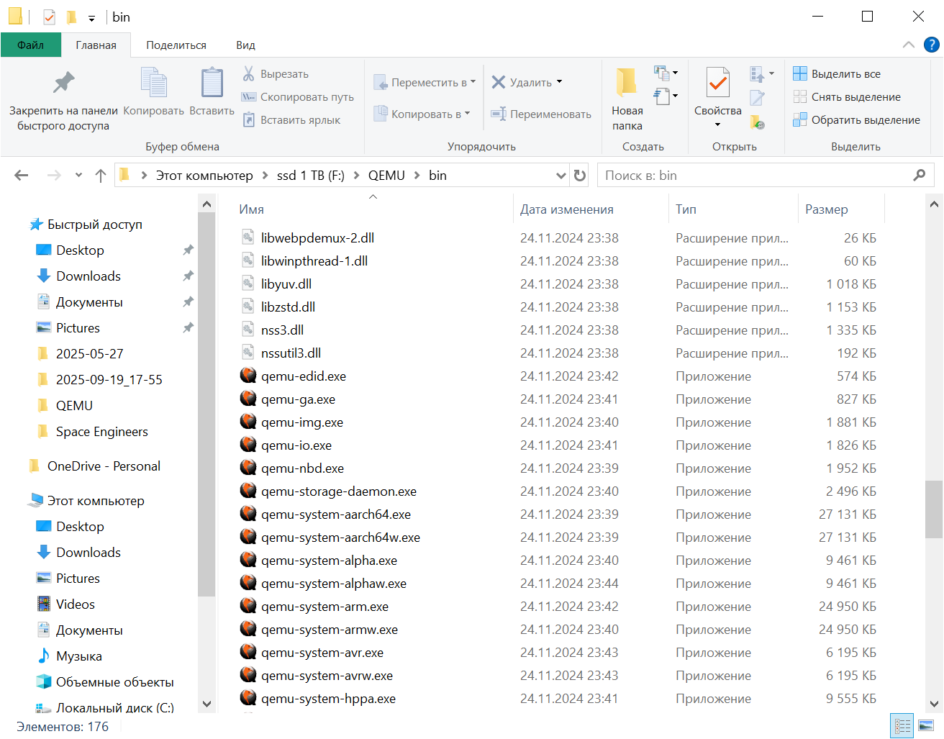
Task: Expand the Delete dropdown arrow
Action: point(559,81)
